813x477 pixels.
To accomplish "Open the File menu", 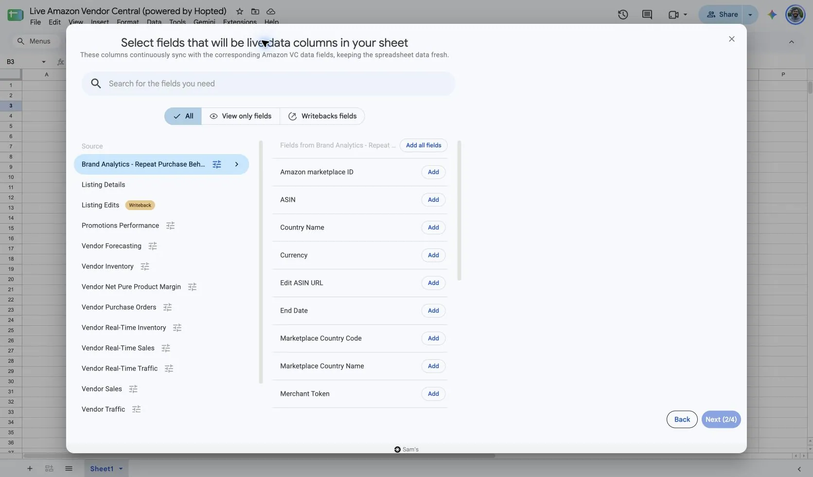I will [x=35, y=22].
